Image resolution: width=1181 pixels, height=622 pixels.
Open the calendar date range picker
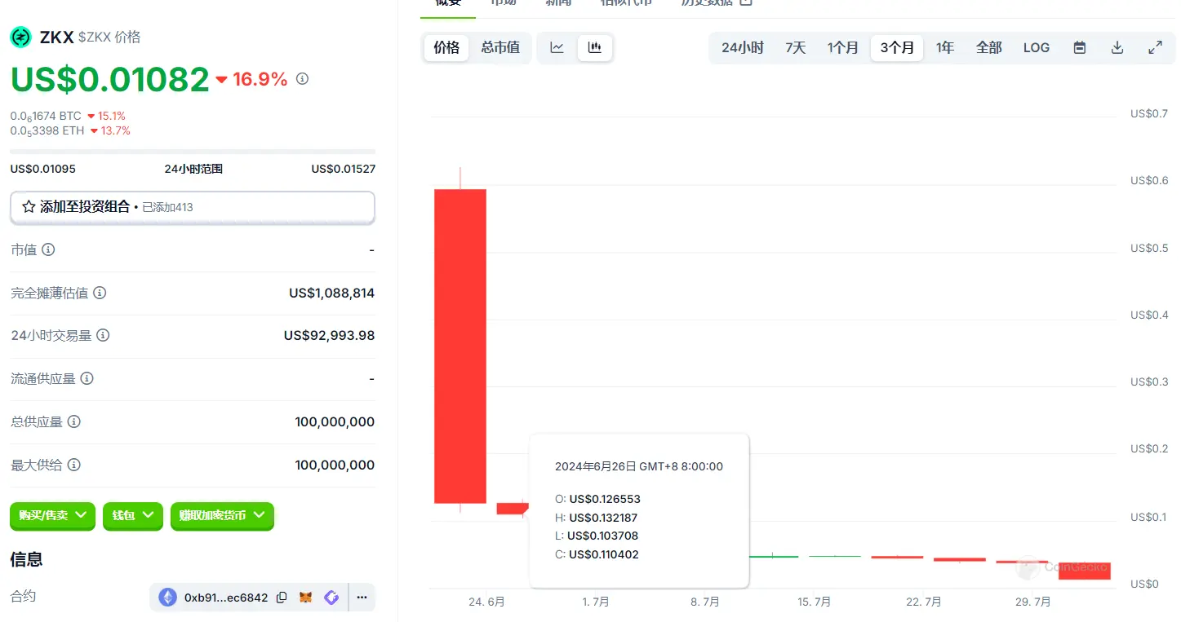coord(1079,48)
